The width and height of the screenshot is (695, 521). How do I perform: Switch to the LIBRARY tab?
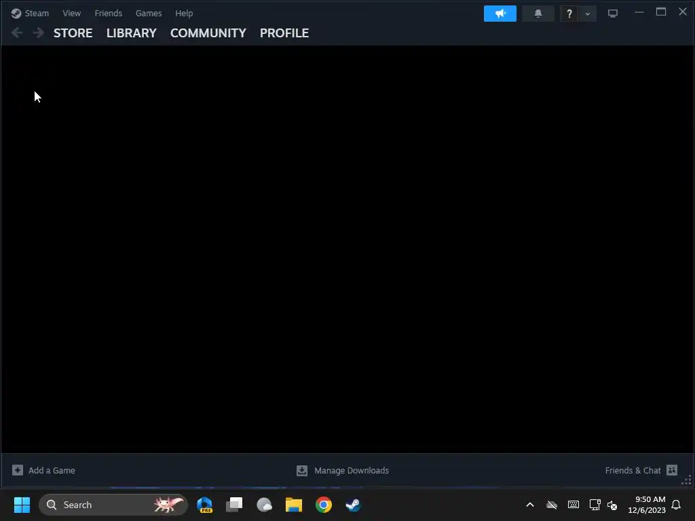(131, 33)
